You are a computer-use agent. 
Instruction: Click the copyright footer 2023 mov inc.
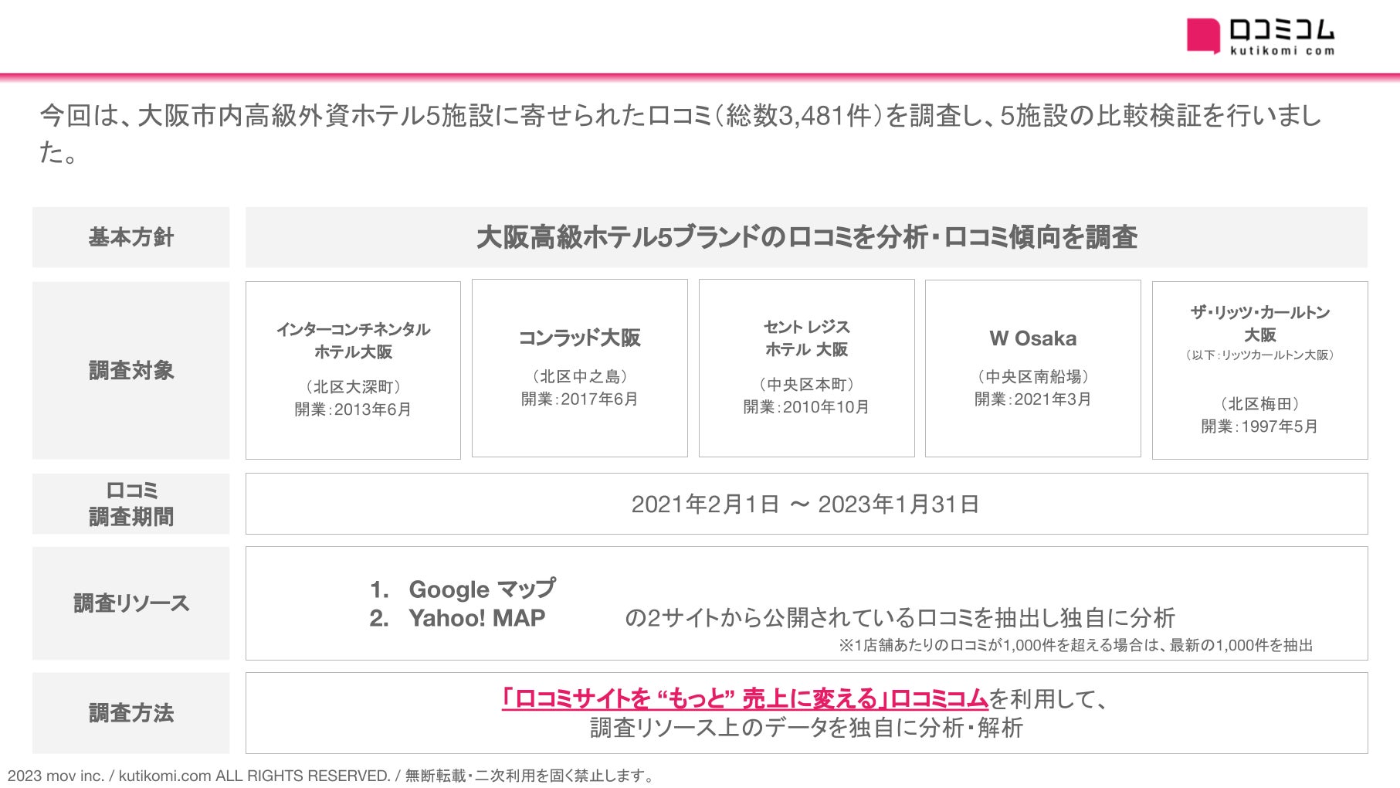tap(332, 776)
